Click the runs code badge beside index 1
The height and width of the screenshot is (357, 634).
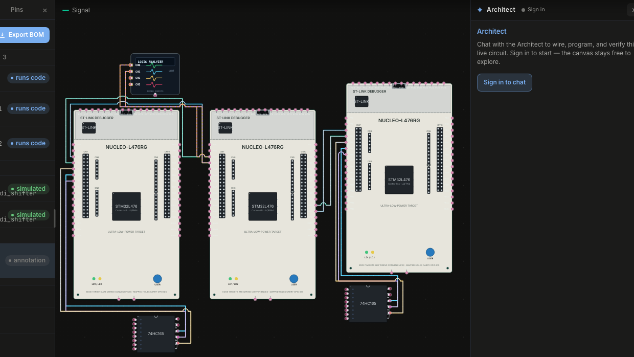point(28,108)
